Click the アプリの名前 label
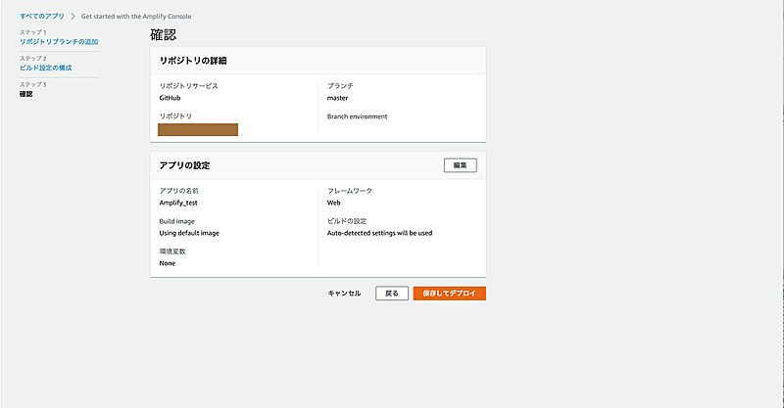 point(179,191)
